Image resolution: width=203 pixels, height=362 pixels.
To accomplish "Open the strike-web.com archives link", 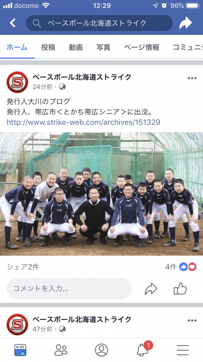I will (83, 122).
